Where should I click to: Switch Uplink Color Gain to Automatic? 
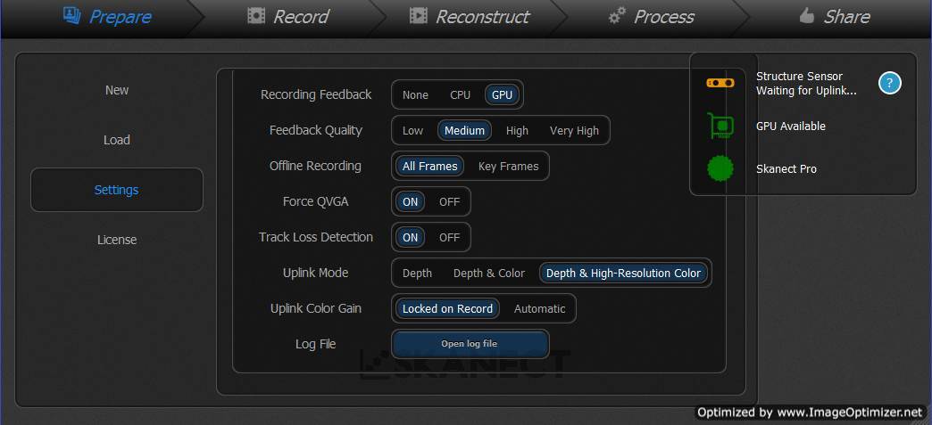pos(540,308)
